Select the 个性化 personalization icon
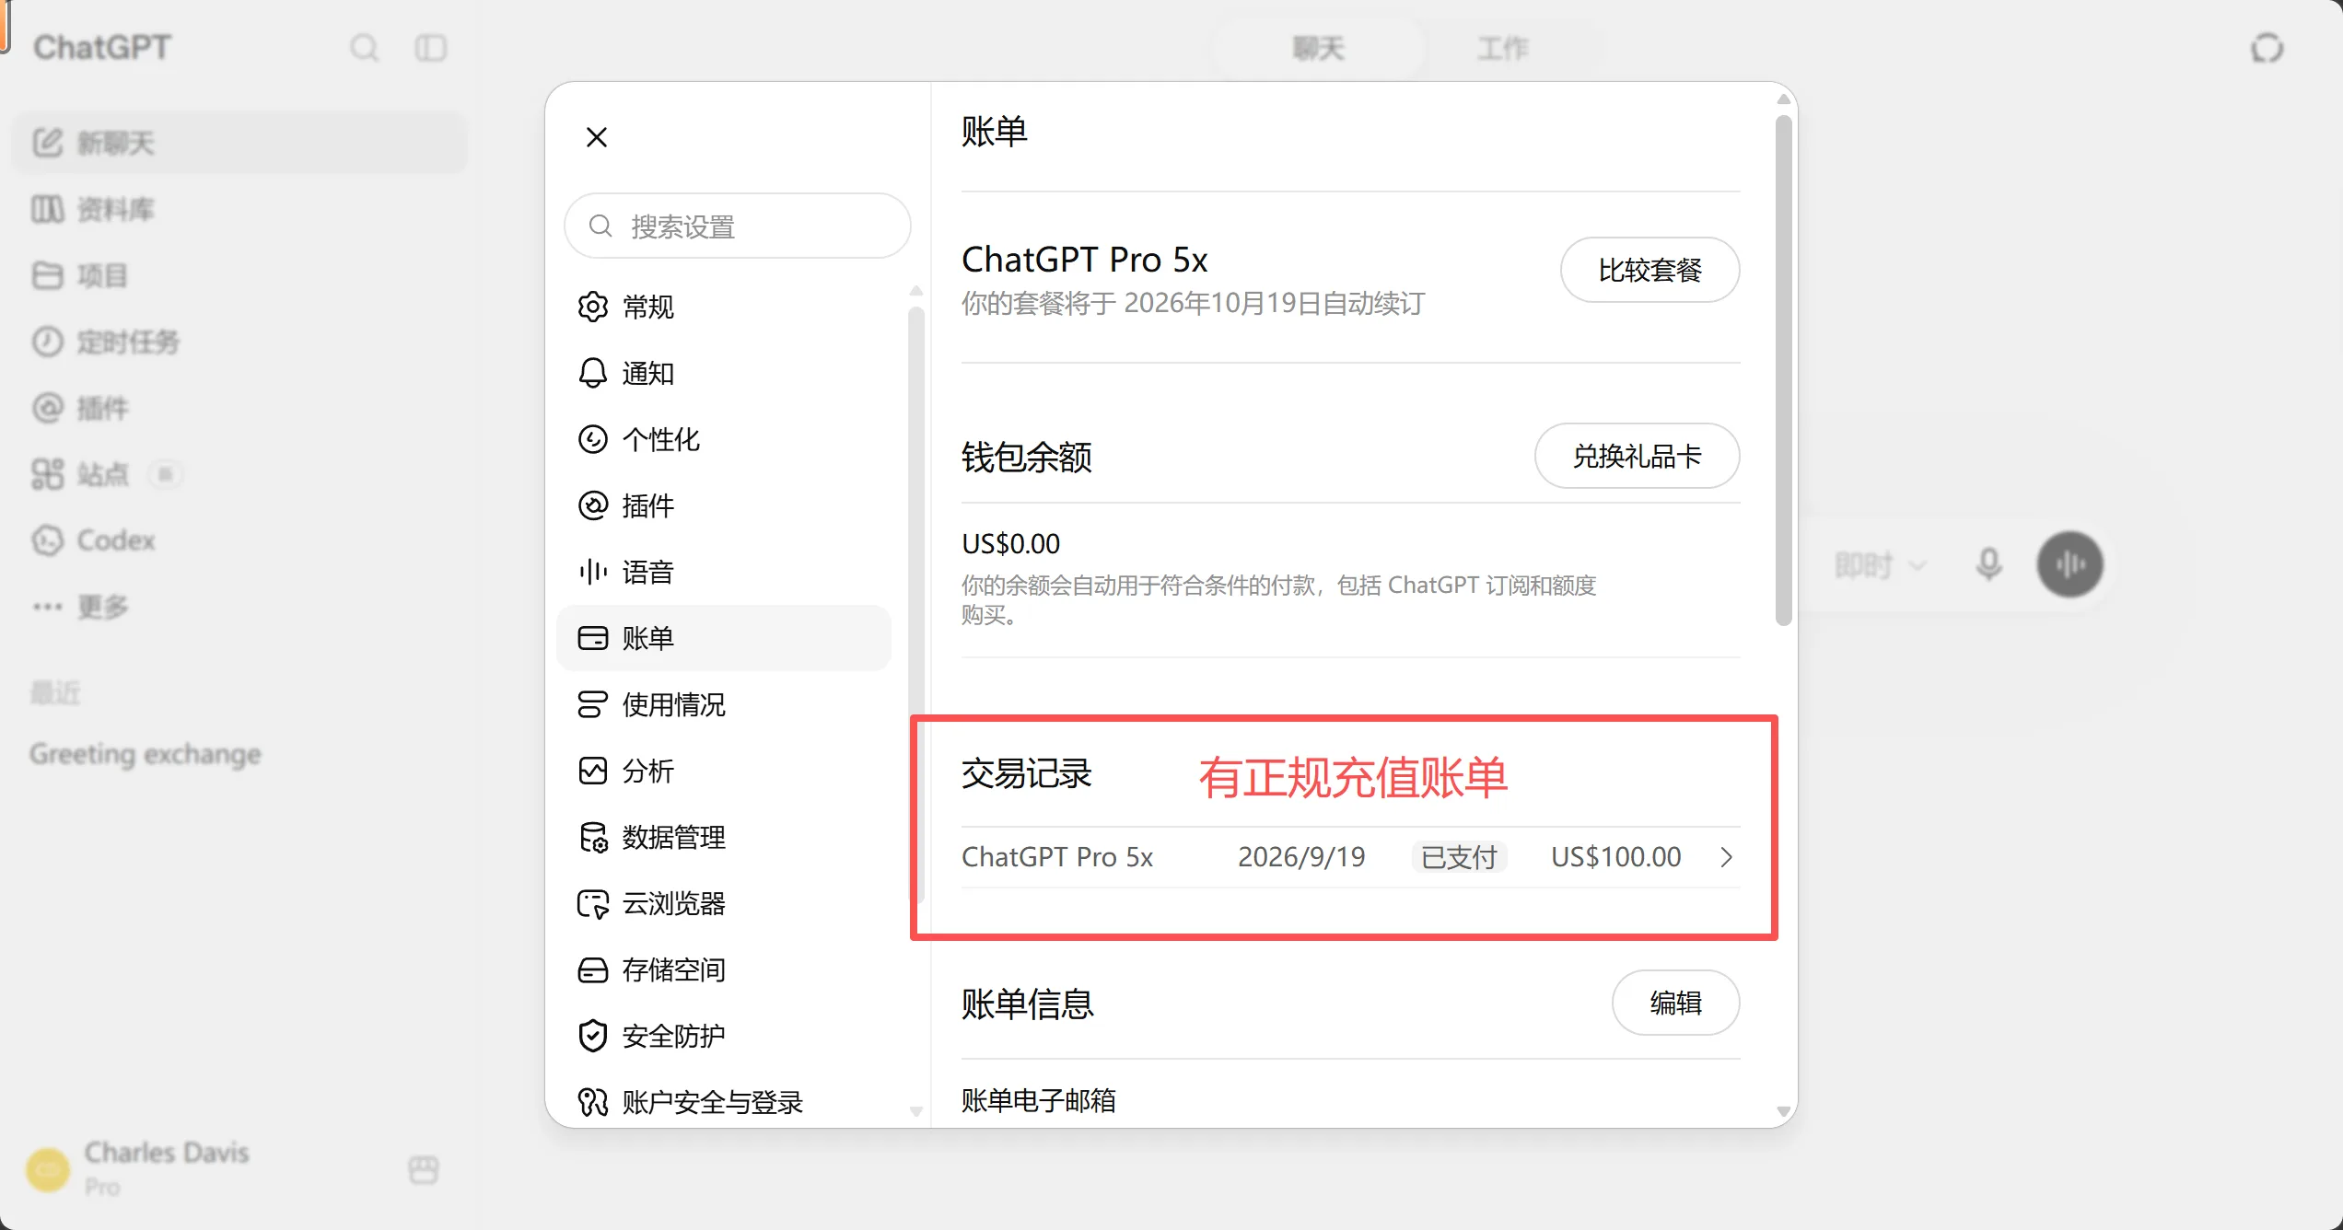 click(593, 439)
